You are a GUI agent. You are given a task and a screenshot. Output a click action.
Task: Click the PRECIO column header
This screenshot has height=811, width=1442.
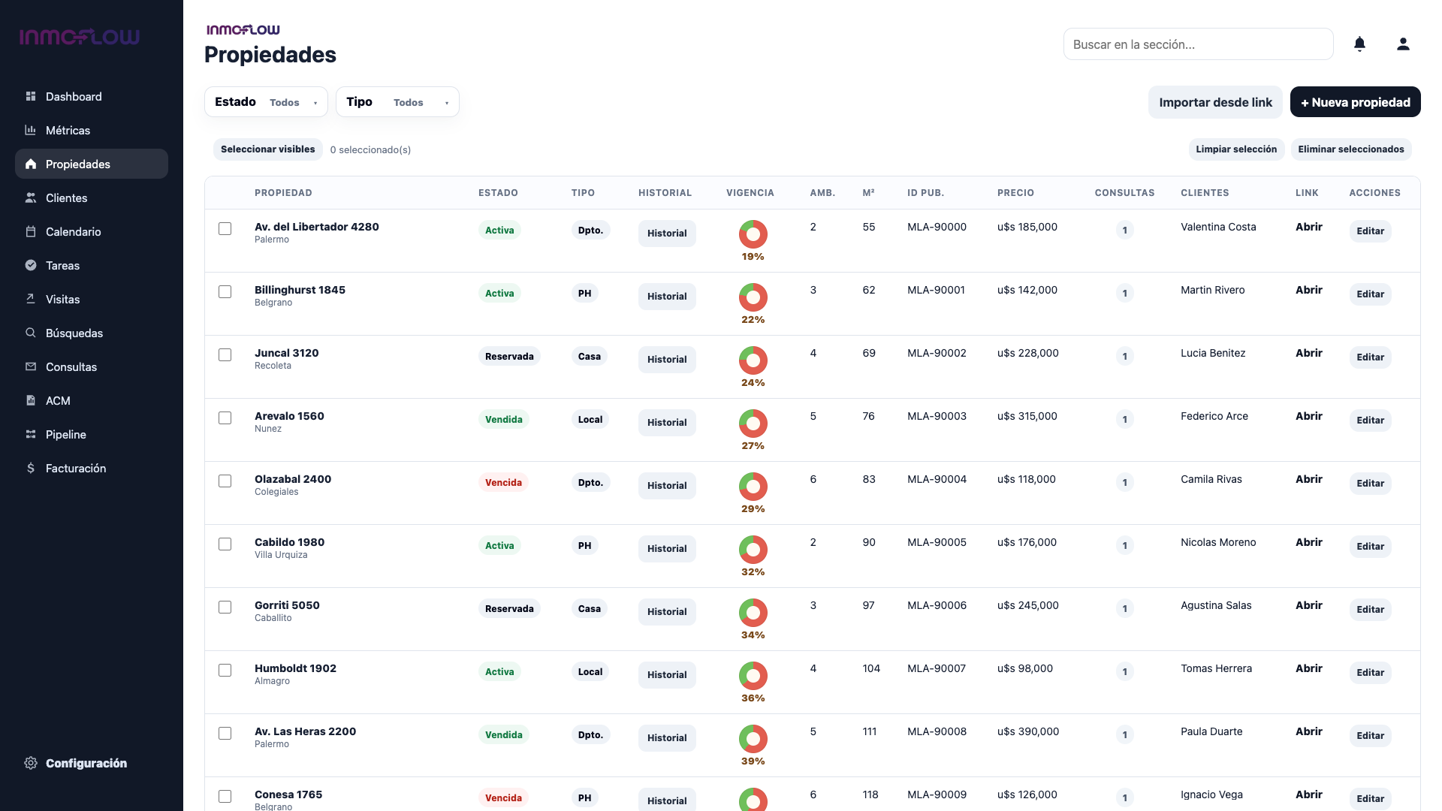point(1015,193)
